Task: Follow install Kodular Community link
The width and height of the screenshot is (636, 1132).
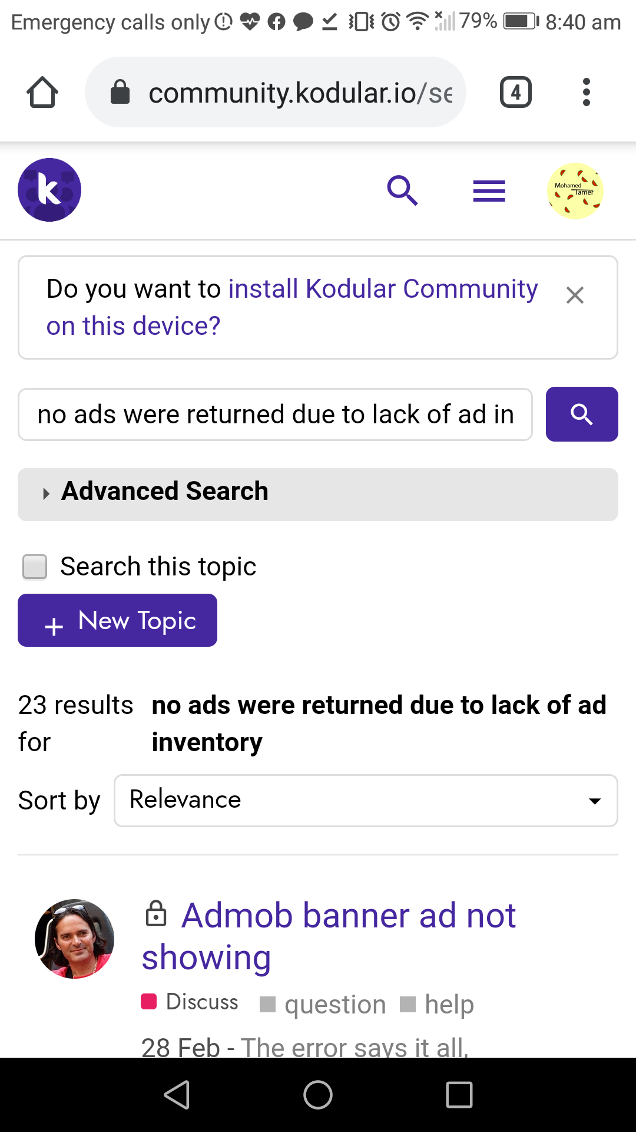Action: (x=292, y=307)
